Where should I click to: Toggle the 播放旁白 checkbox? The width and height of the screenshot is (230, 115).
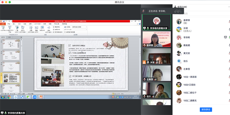pos(54,27)
